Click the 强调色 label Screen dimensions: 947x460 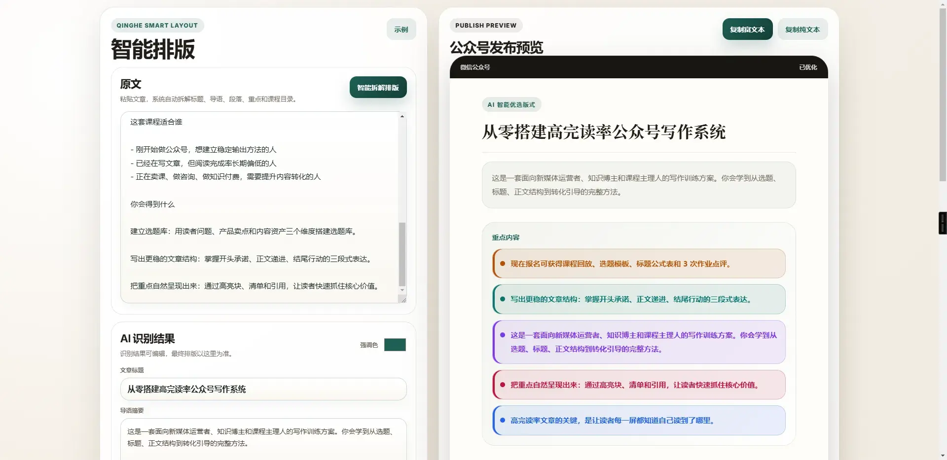pyautogui.click(x=369, y=345)
